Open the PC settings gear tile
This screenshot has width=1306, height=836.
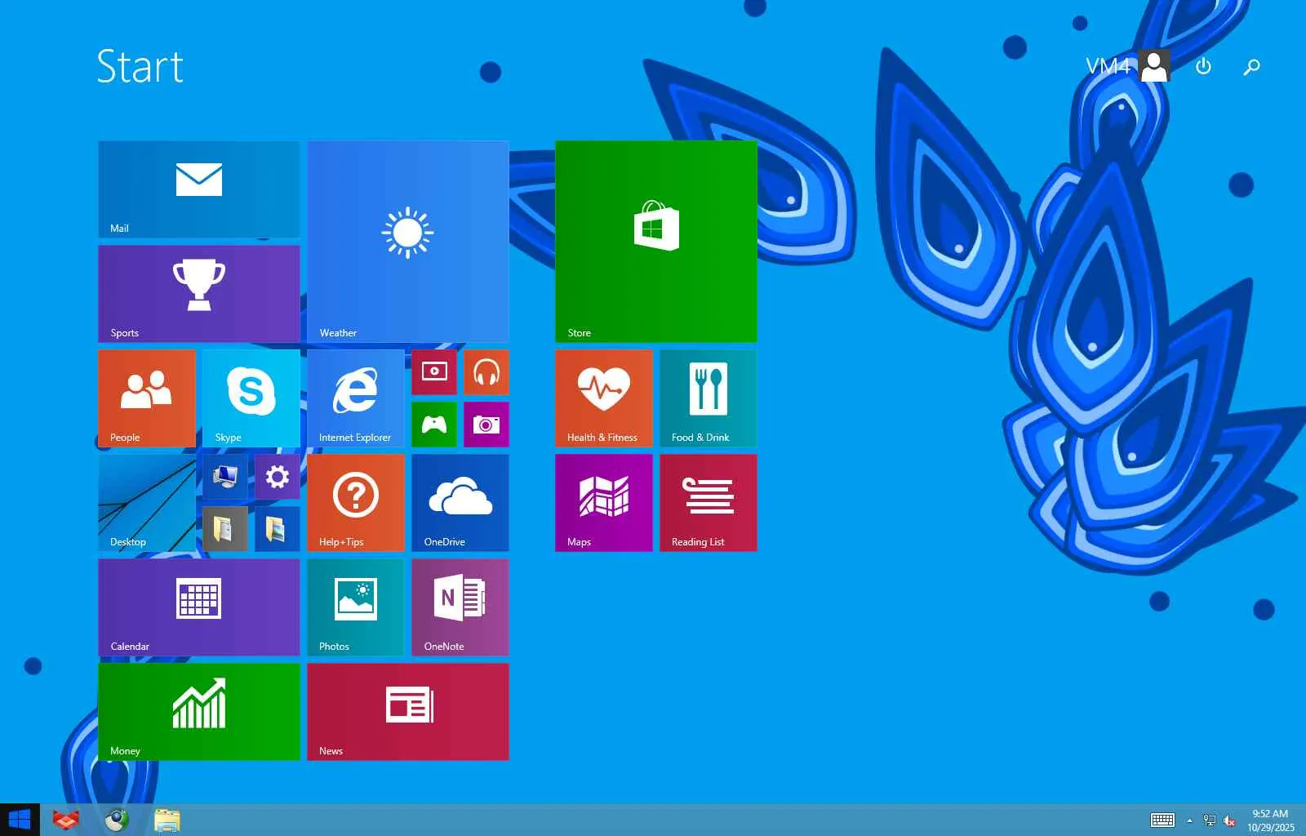pyautogui.click(x=278, y=477)
